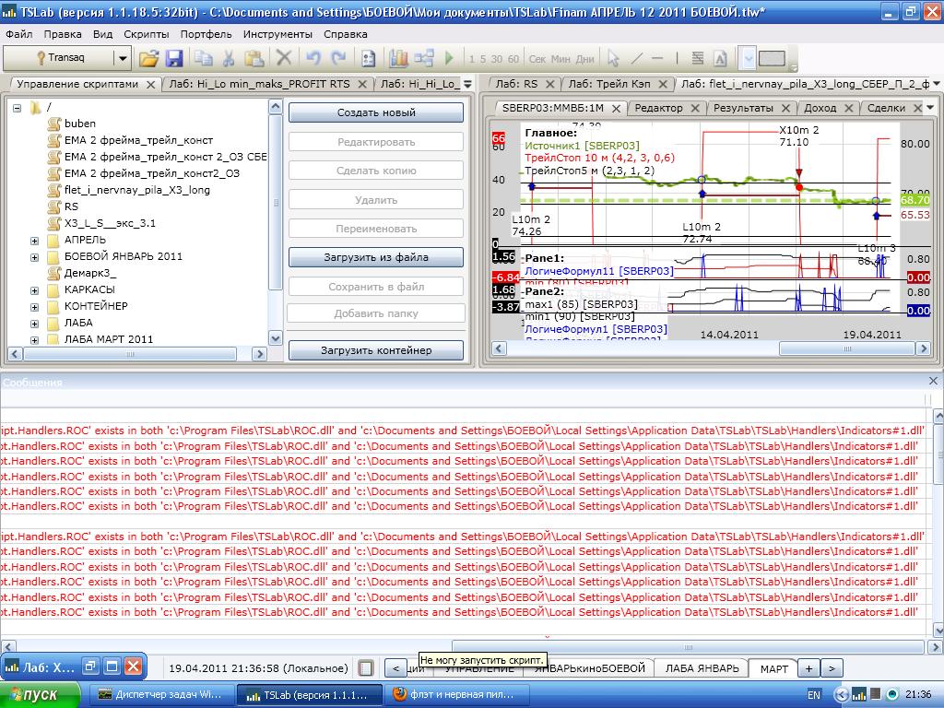
Task: Select the cursor pointer tool
Action: 613,58
